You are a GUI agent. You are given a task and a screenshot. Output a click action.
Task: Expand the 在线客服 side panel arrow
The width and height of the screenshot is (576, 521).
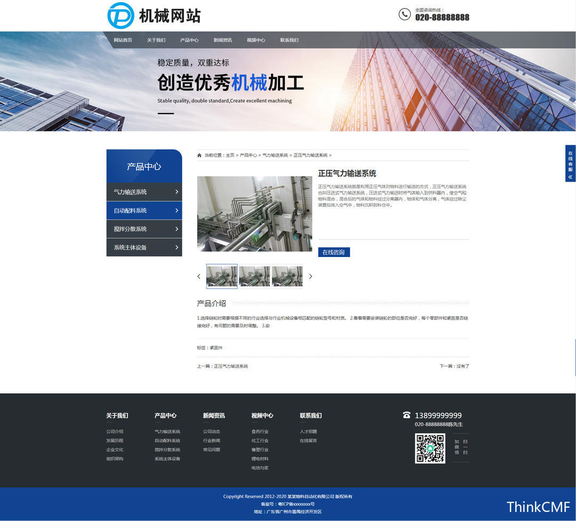pos(570,177)
